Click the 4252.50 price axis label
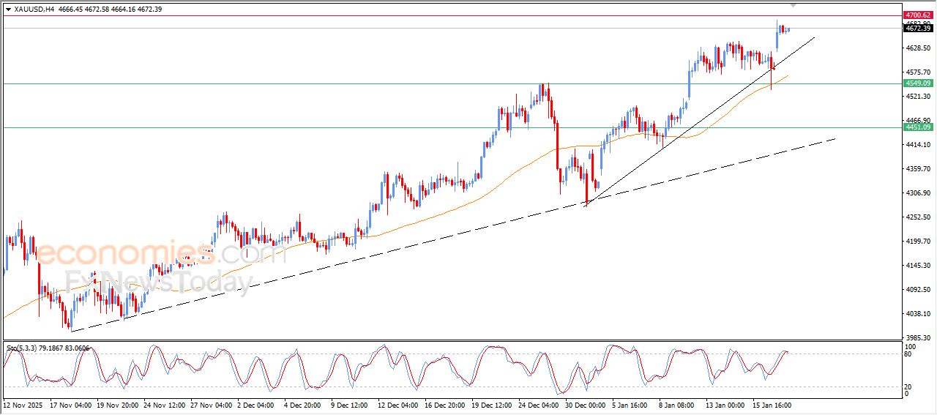The height and width of the screenshot is (415, 937). [917, 217]
